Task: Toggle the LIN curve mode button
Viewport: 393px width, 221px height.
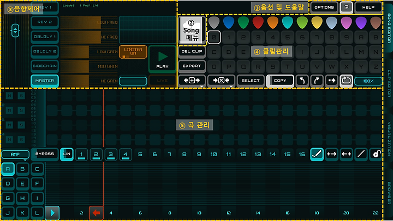Action: (x=67, y=154)
